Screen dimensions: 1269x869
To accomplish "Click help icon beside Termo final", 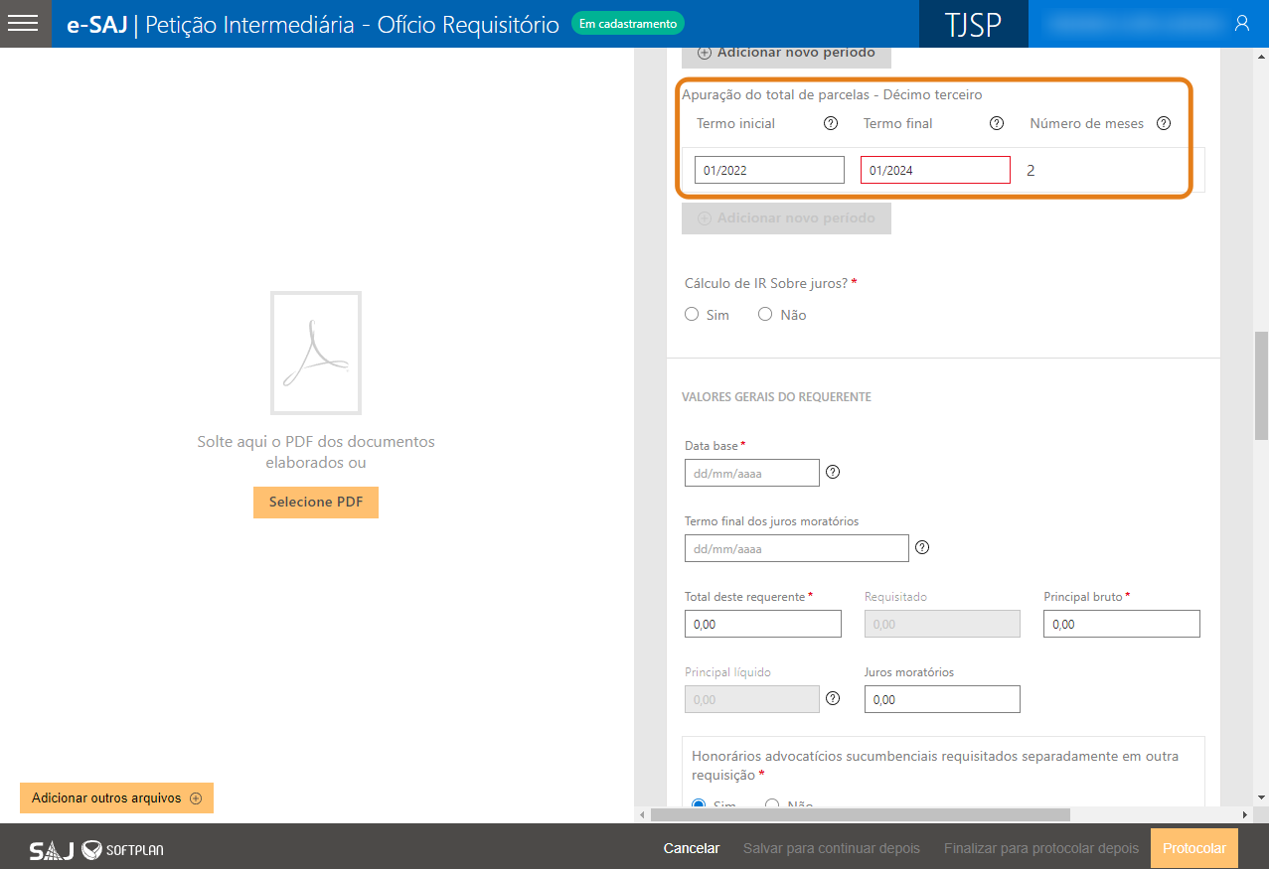I will coord(997,124).
